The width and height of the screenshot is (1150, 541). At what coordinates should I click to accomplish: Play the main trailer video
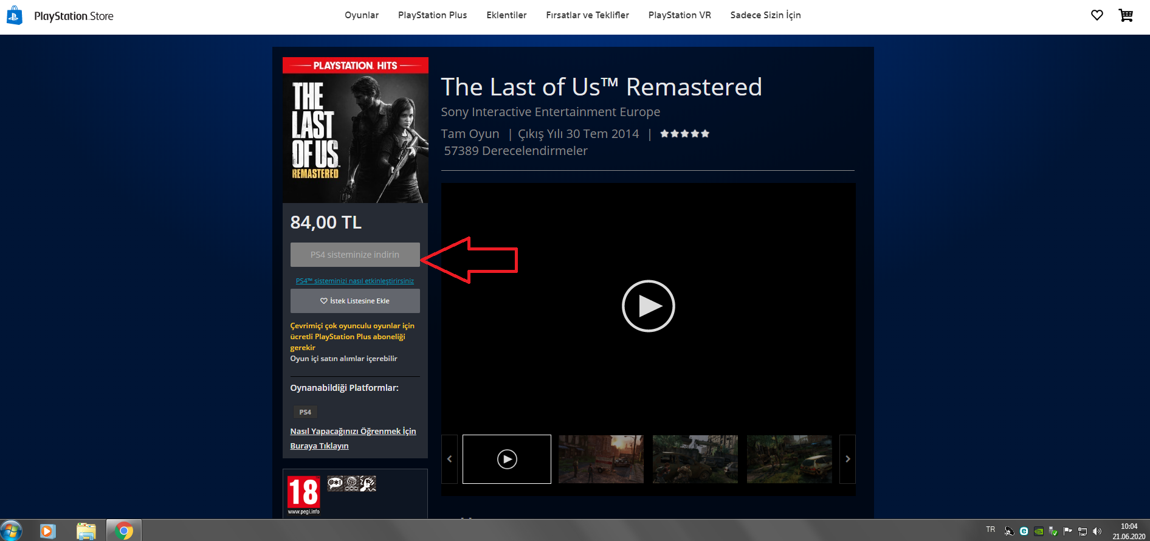[648, 306]
